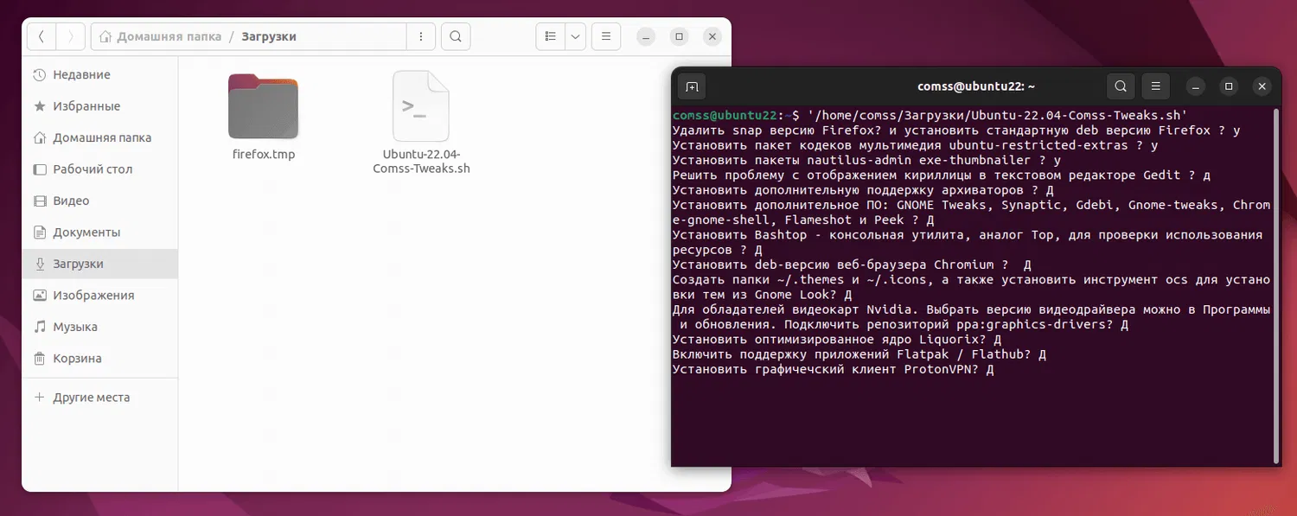Expand view options dropdown arrow in Files

(575, 36)
